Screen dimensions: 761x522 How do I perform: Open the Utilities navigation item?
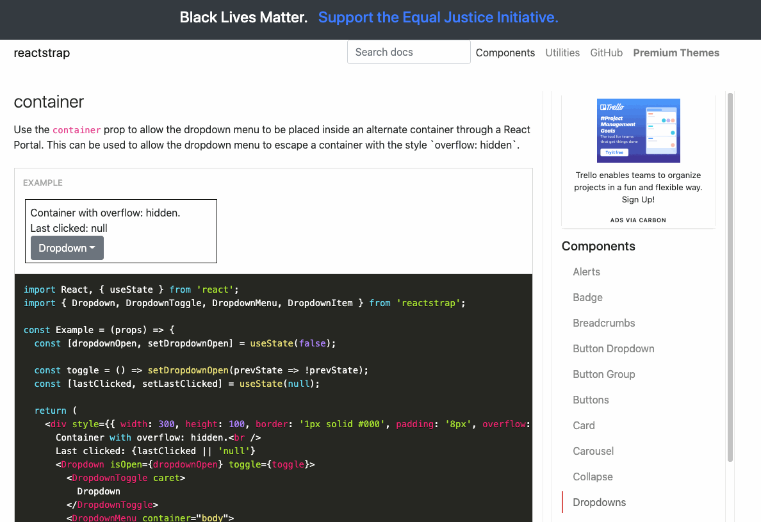tap(562, 53)
